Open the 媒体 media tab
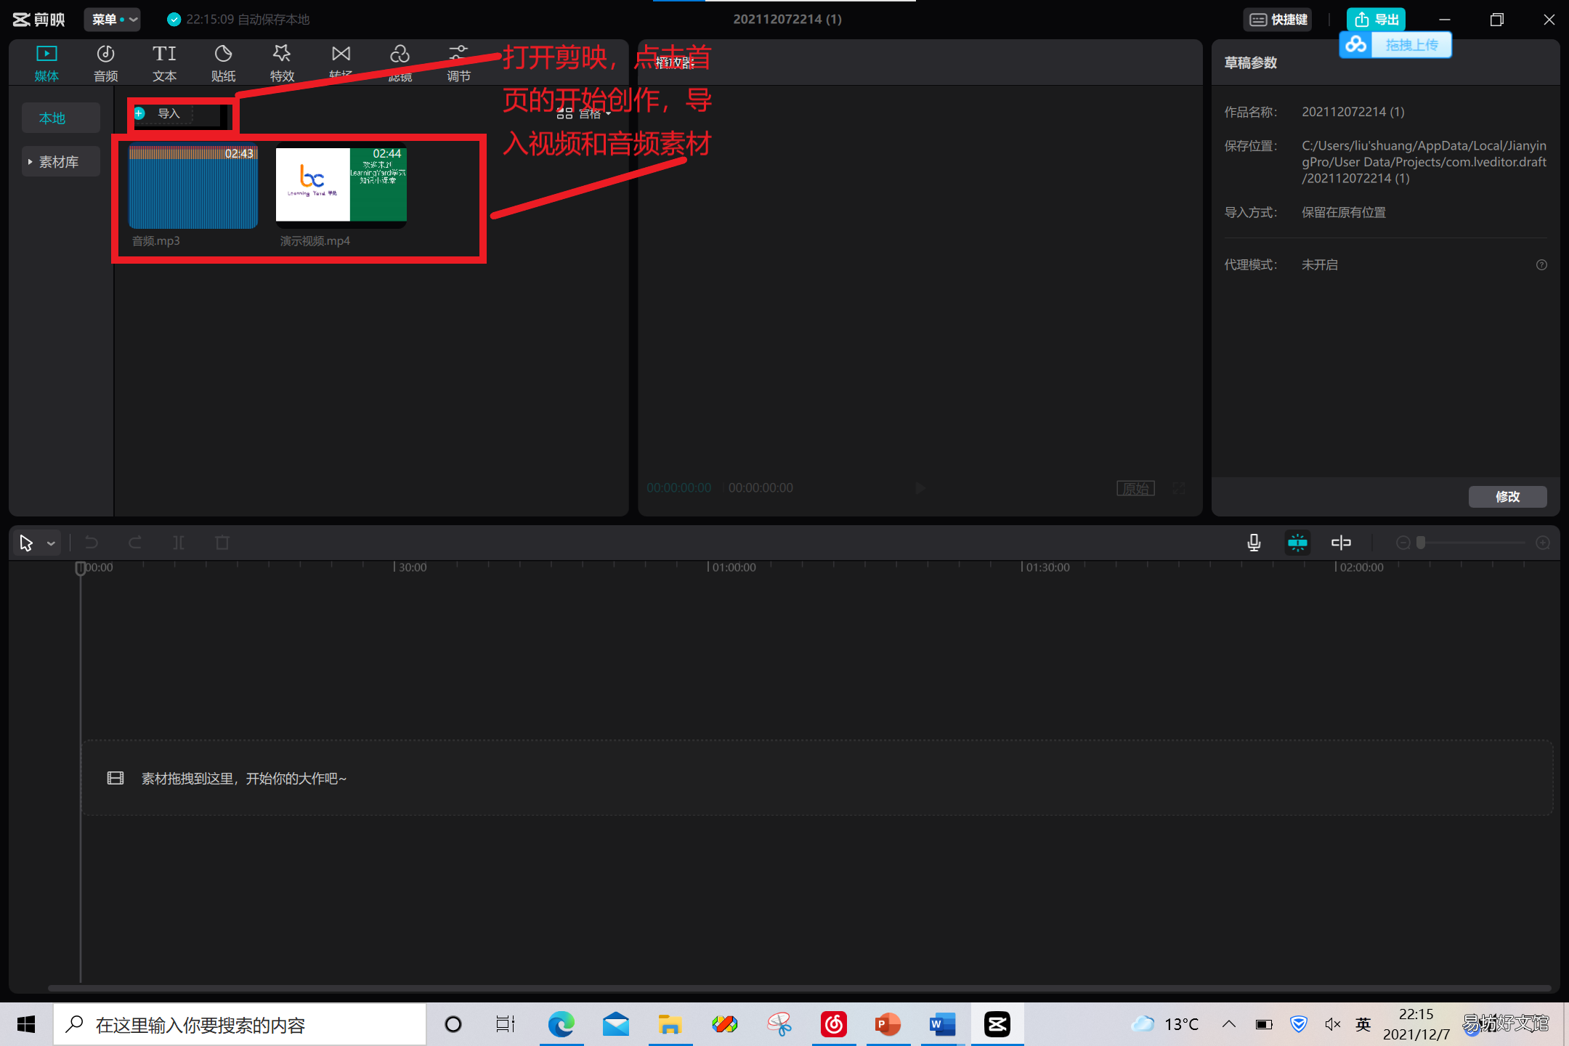 click(x=46, y=63)
